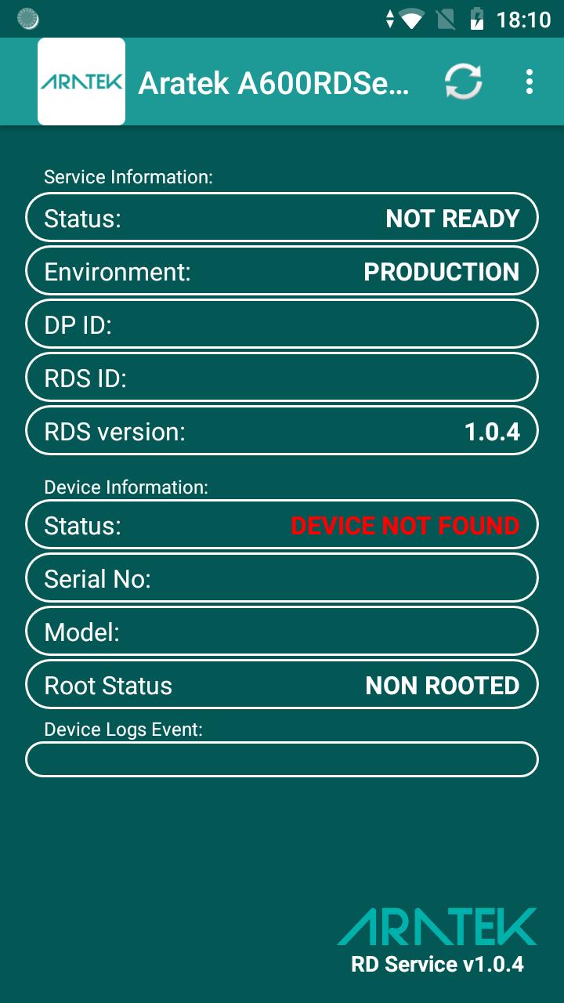The image size is (564, 1003).
Task: Tap the DP ID field
Action: [x=282, y=324]
